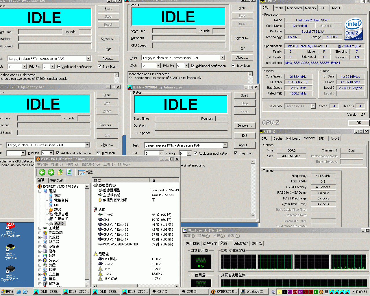The image size is (370, 296).
Task: Click the 上午 09:53 tray clock
Action: [x=359, y=292]
